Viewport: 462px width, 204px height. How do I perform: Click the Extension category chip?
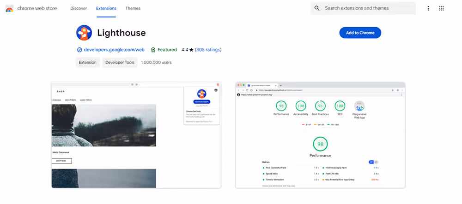(x=87, y=62)
